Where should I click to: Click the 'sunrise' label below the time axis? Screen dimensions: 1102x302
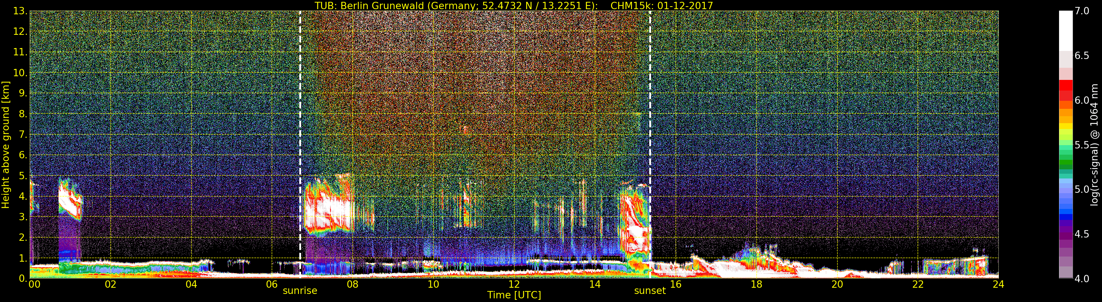click(300, 291)
